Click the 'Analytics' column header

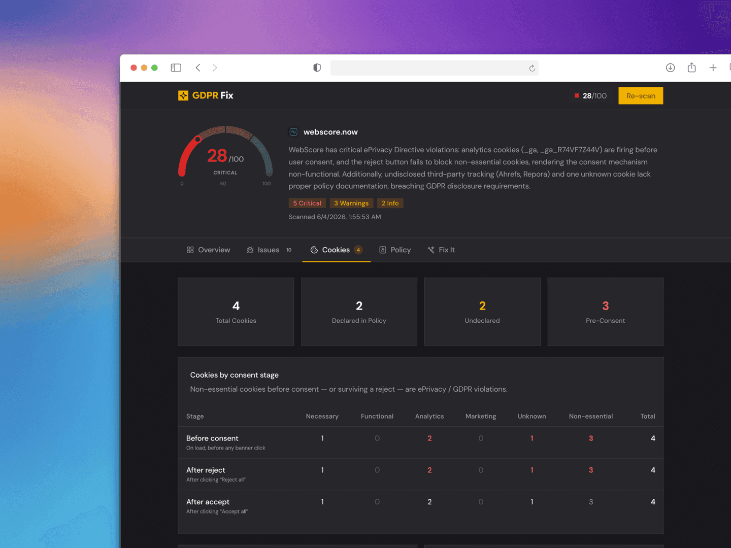429,416
